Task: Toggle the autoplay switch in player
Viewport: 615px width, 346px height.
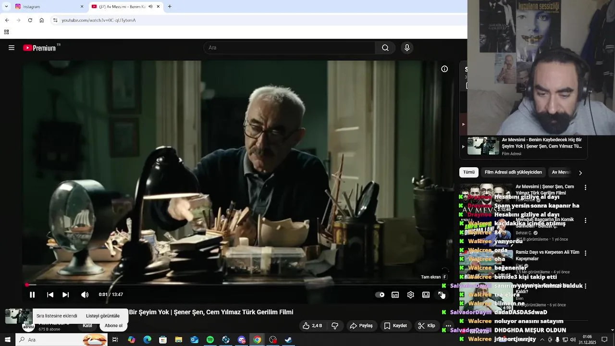Action: [380, 295]
